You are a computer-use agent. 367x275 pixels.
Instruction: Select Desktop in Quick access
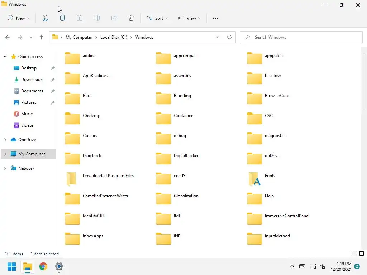(x=29, y=68)
